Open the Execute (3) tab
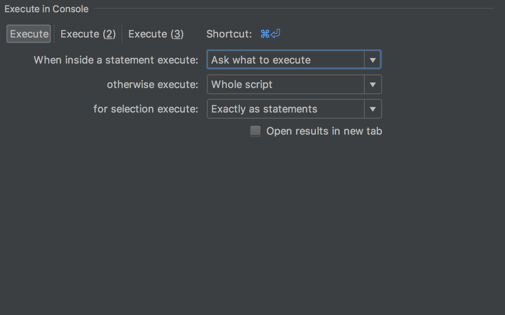The width and height of the screenshot is (505, 315). point(156,34)
